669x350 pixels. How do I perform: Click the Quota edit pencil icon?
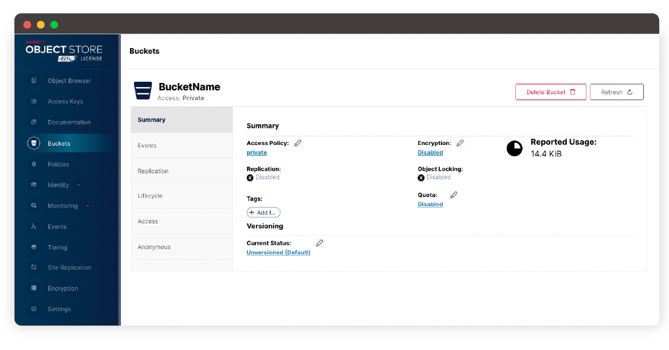[453, 195]
